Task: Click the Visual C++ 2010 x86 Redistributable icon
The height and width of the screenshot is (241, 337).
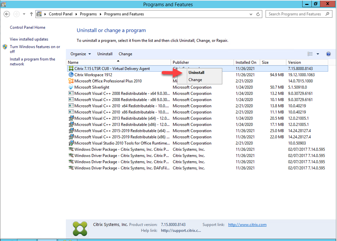Action: pos(71,112)
